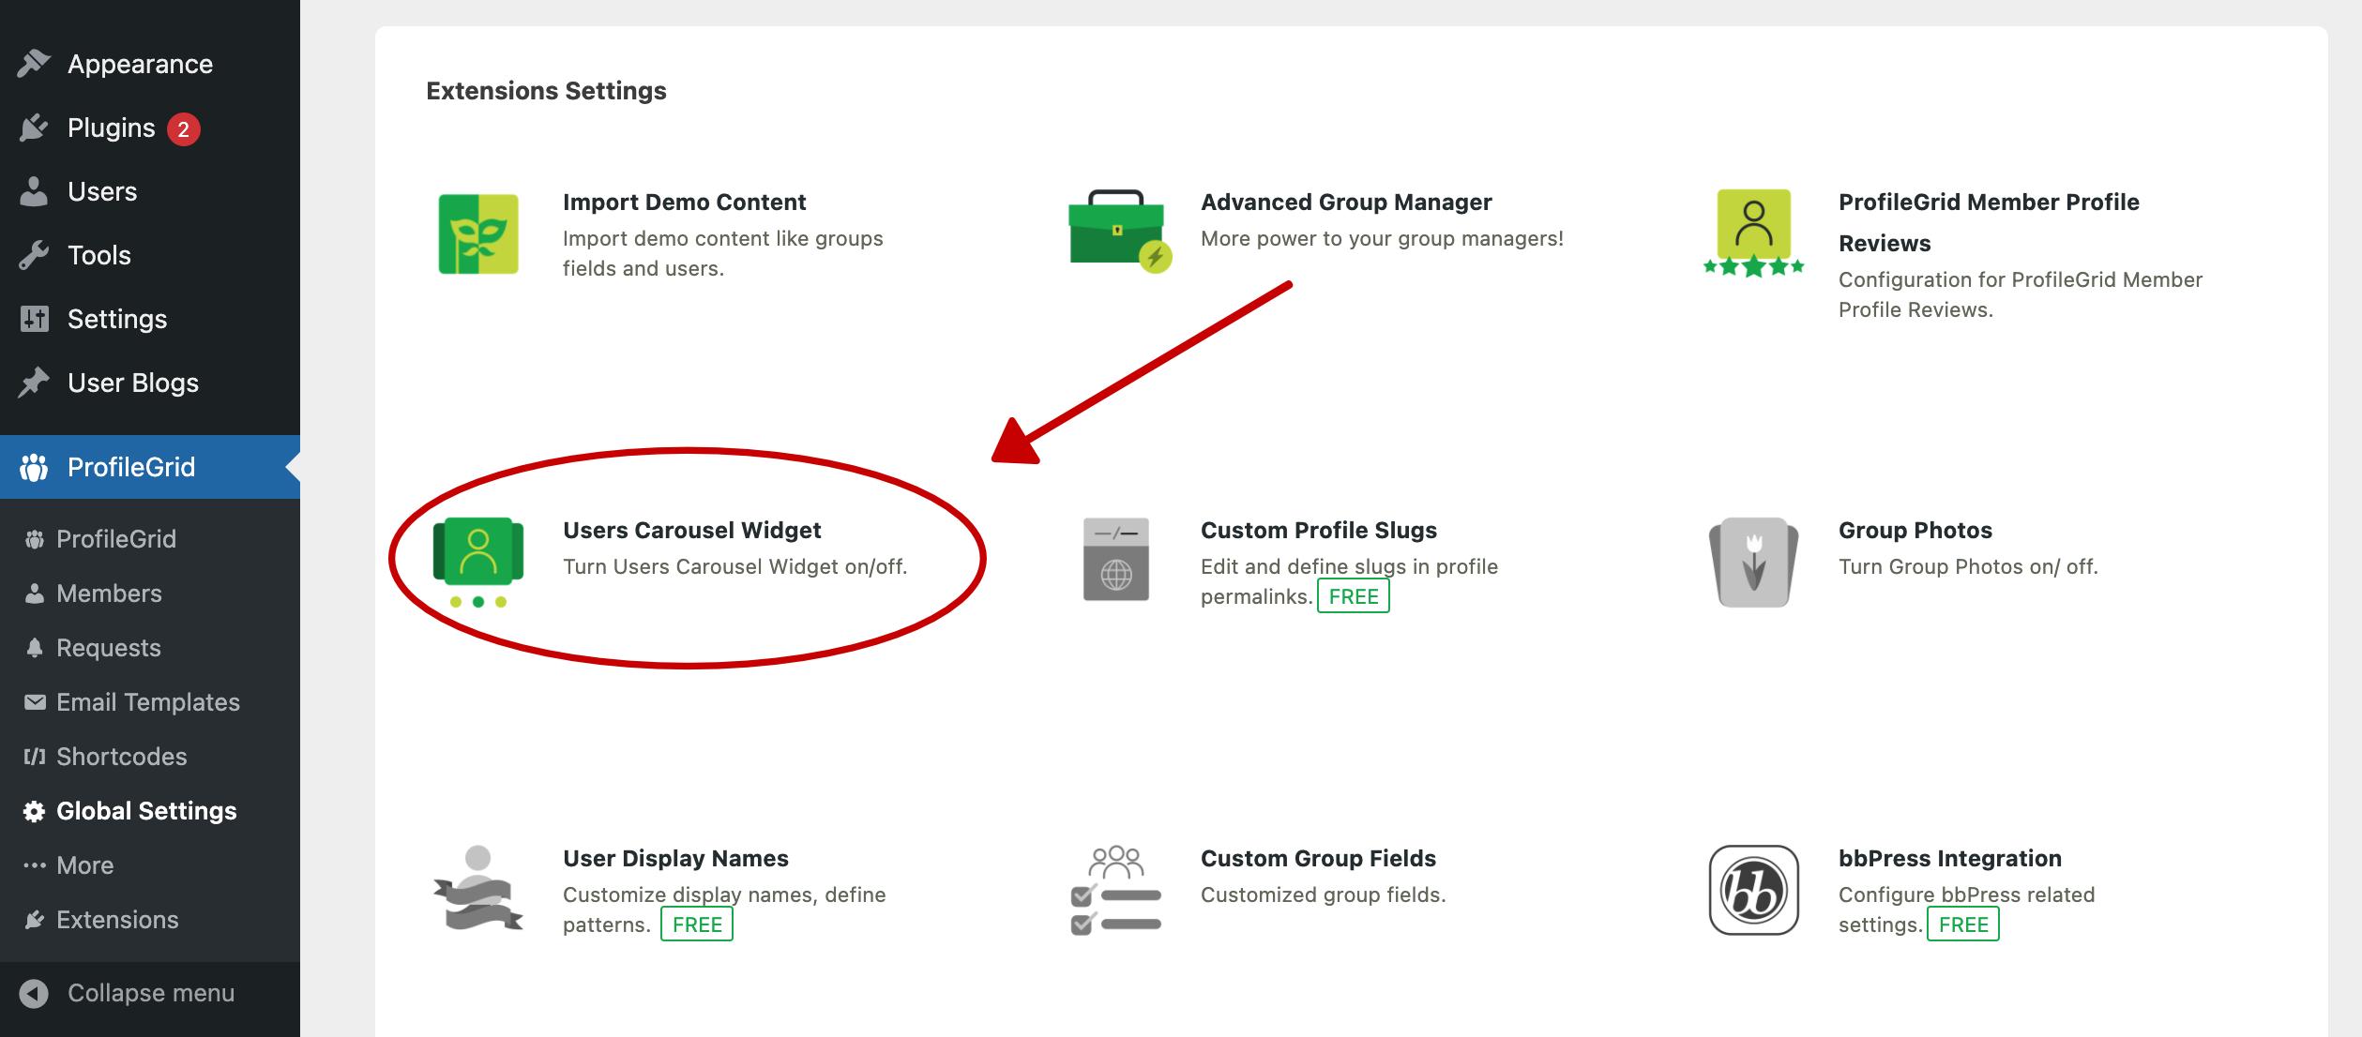Select the Shortcodes submenu entry

(121, 757)
